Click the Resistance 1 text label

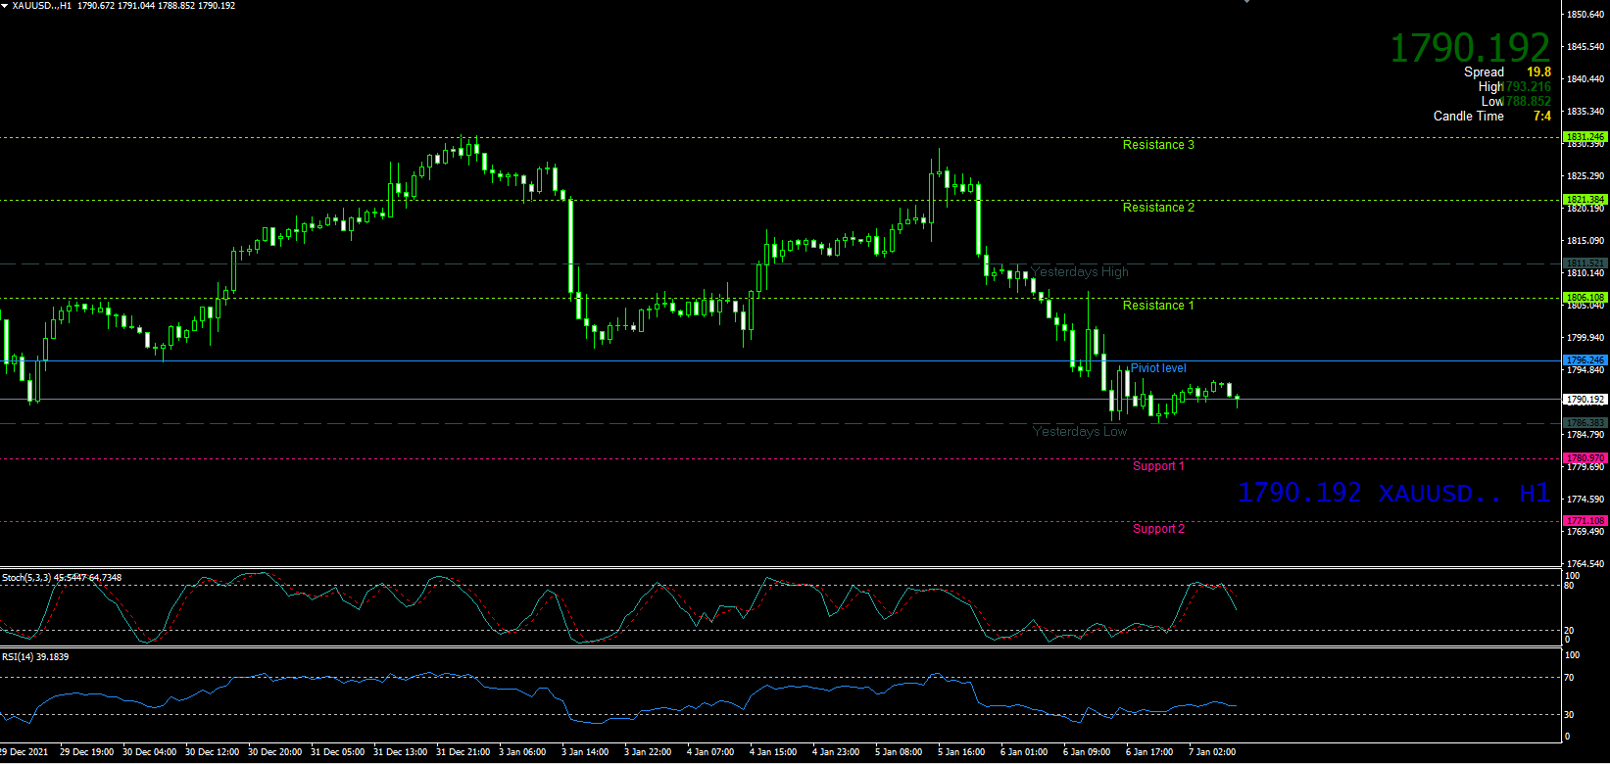pos(1158,306)
